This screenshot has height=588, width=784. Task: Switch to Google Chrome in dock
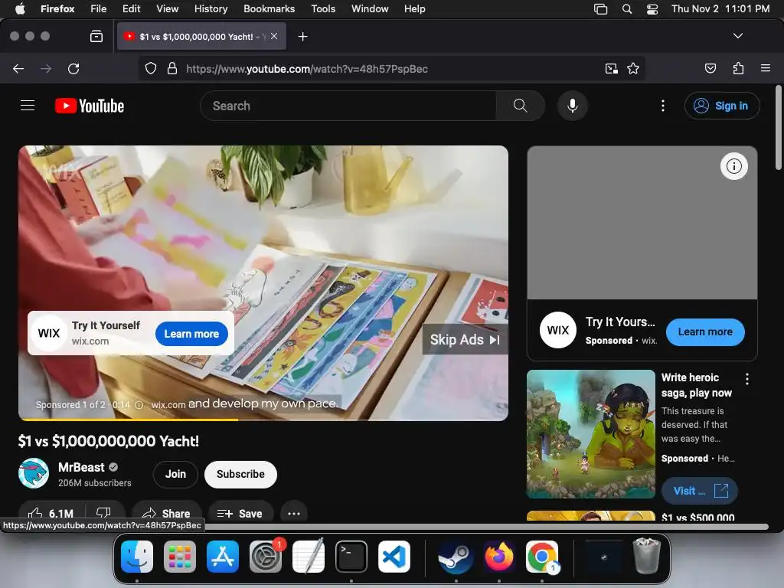(541, 557)
